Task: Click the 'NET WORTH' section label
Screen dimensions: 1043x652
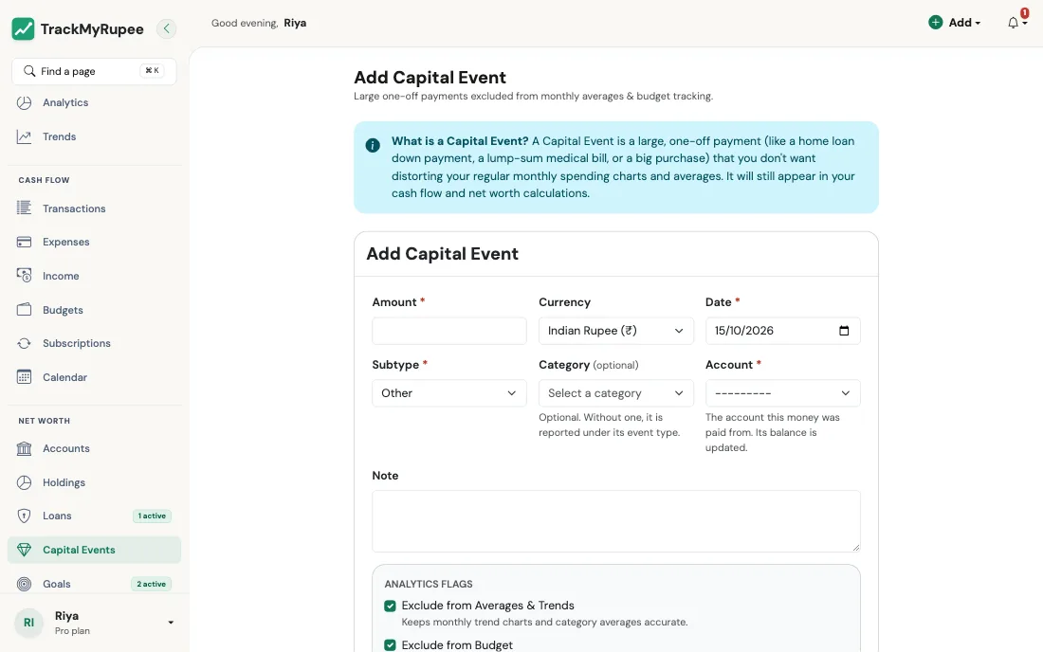Action: coord(44,421)
